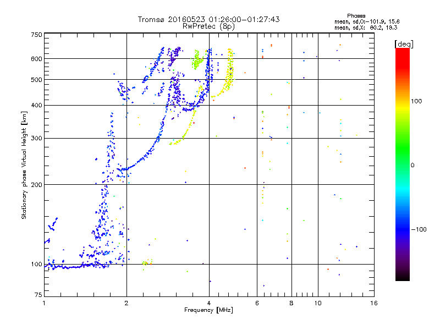Click x-axis tick label '8'

291,303
